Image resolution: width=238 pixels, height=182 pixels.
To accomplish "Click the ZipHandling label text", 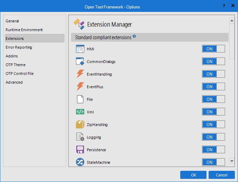I will (x=97, y=125).
